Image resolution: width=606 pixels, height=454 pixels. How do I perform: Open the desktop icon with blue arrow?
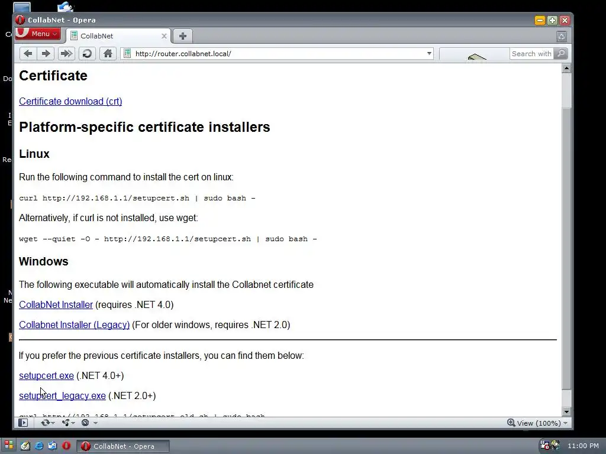(x=65, y=7)
